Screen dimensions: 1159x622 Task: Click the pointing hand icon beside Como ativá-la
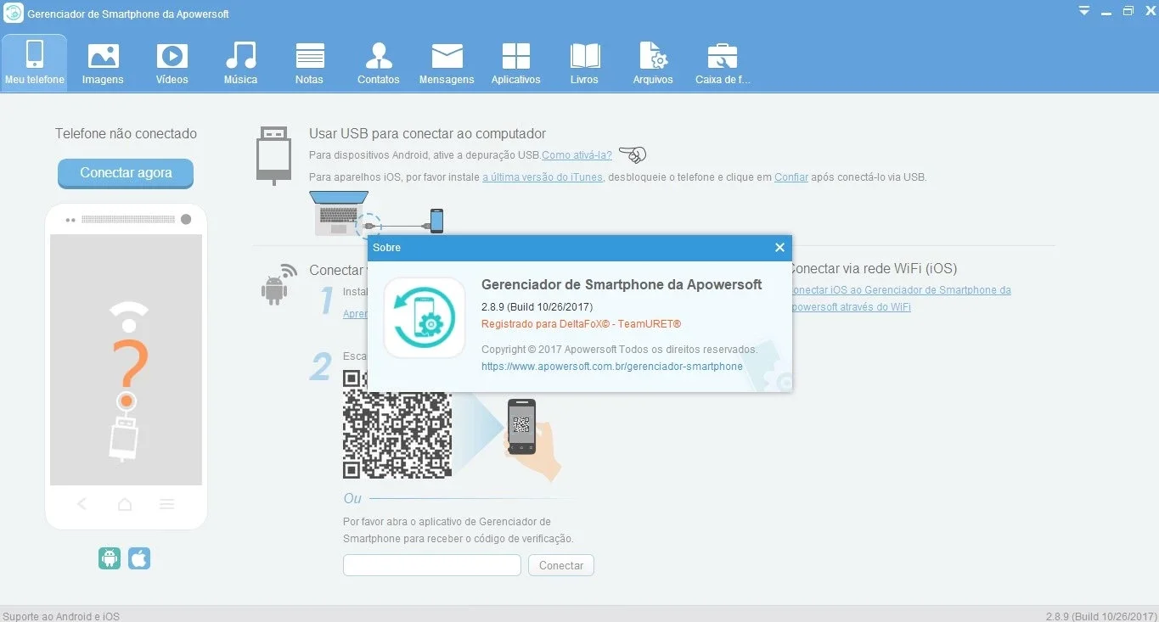(633, 154)
